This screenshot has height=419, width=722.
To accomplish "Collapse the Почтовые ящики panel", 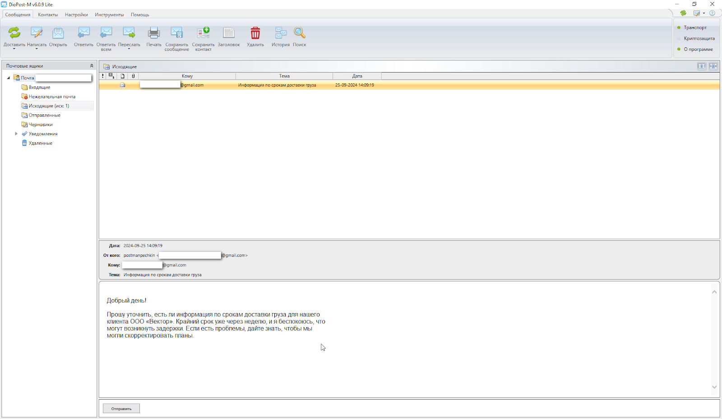I will [92, 66].
